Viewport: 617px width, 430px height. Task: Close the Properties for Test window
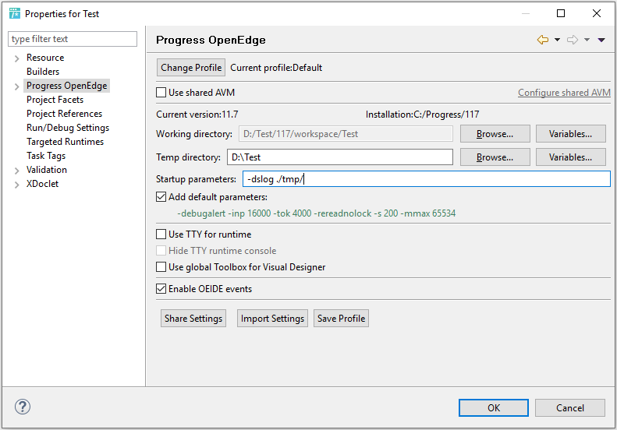(x=597, y=13)
